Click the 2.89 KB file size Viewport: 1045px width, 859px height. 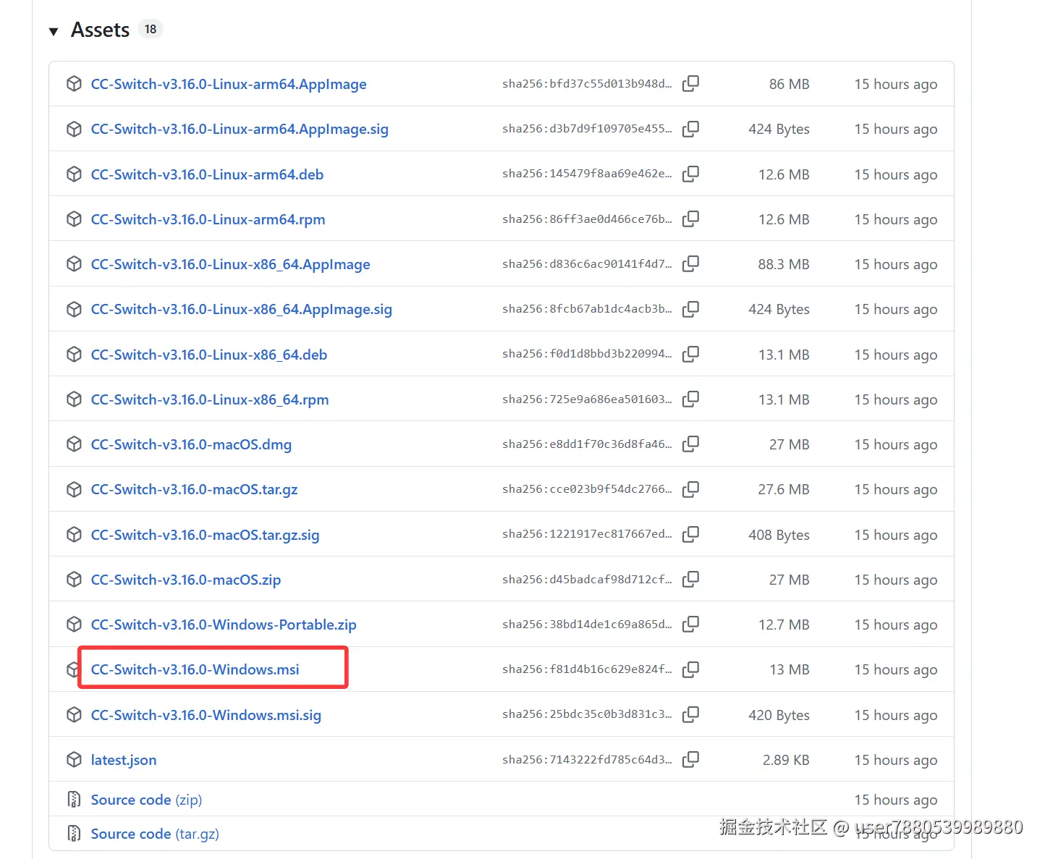pyautogui.click(x=786, y=760)
